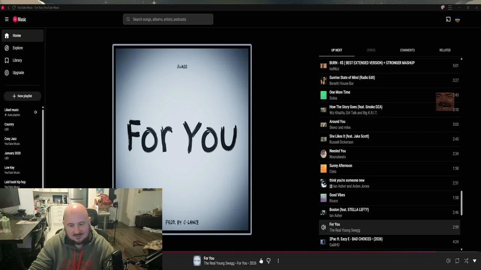Open the browser menu icon in title bar

click(450, 7)
